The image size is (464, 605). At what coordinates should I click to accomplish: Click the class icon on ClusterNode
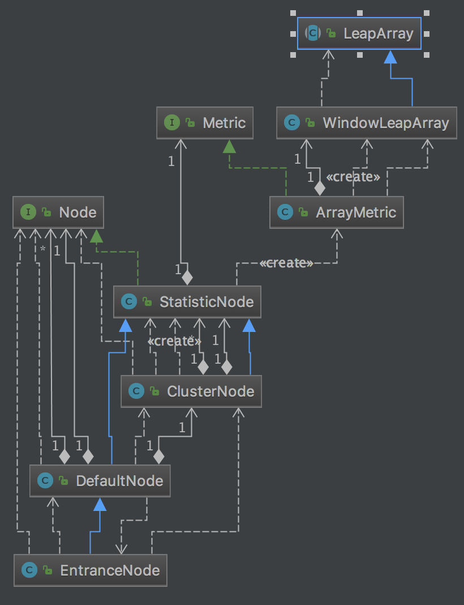[x=136, y=391]
